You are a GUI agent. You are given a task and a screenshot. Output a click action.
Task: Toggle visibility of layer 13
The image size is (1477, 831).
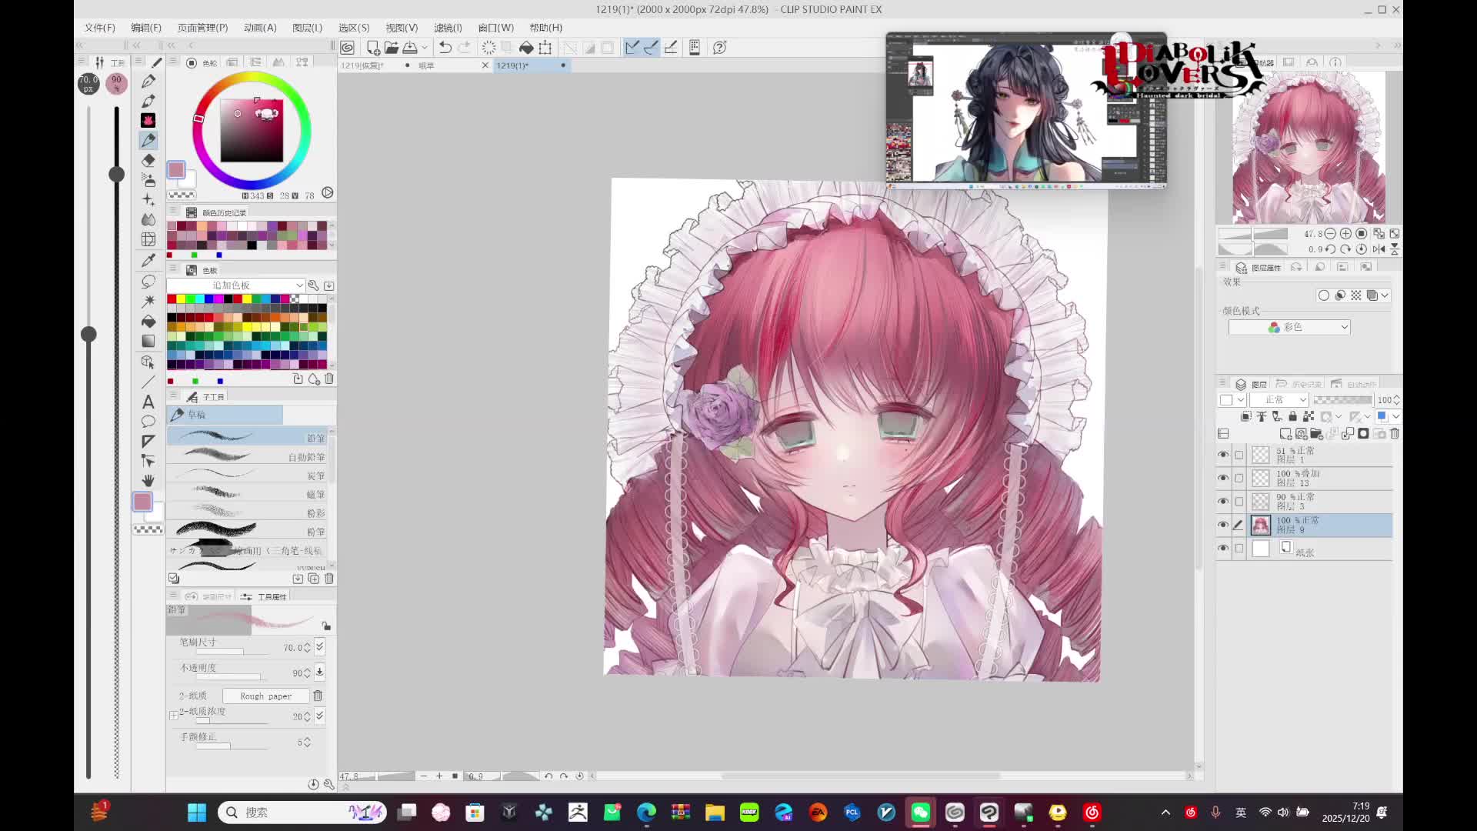click(1223, 478)
